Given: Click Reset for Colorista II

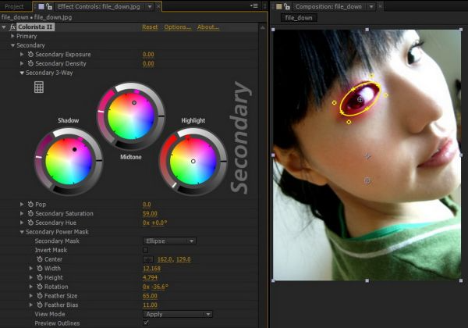Looking at the screenshot, I should click(x=150, y=27).
